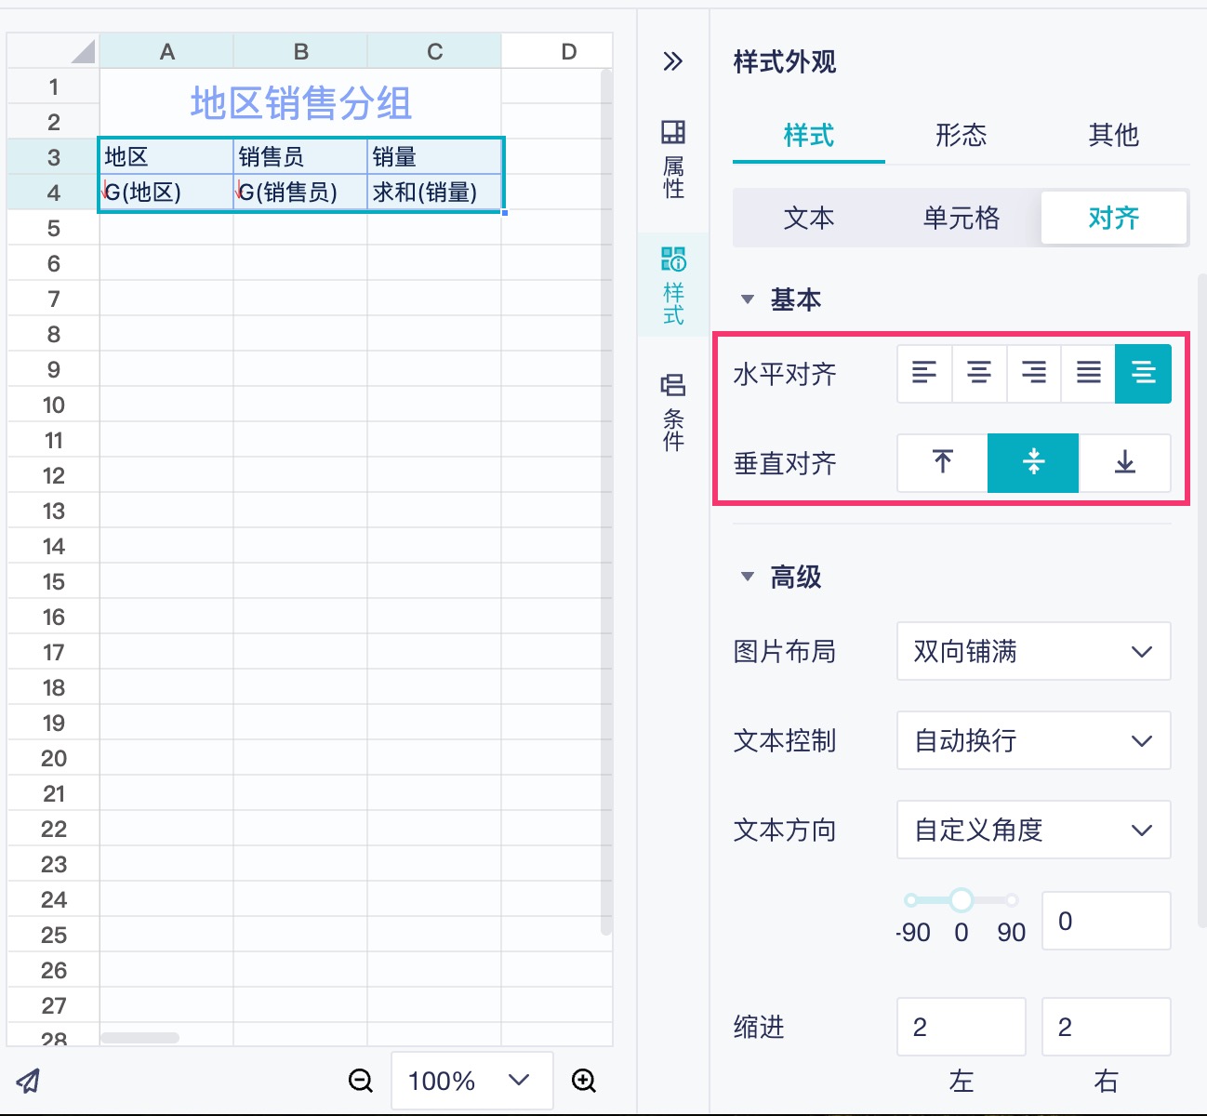Click the right indent input field
The image size is (1207, 1116).
click(1106, 1027)
